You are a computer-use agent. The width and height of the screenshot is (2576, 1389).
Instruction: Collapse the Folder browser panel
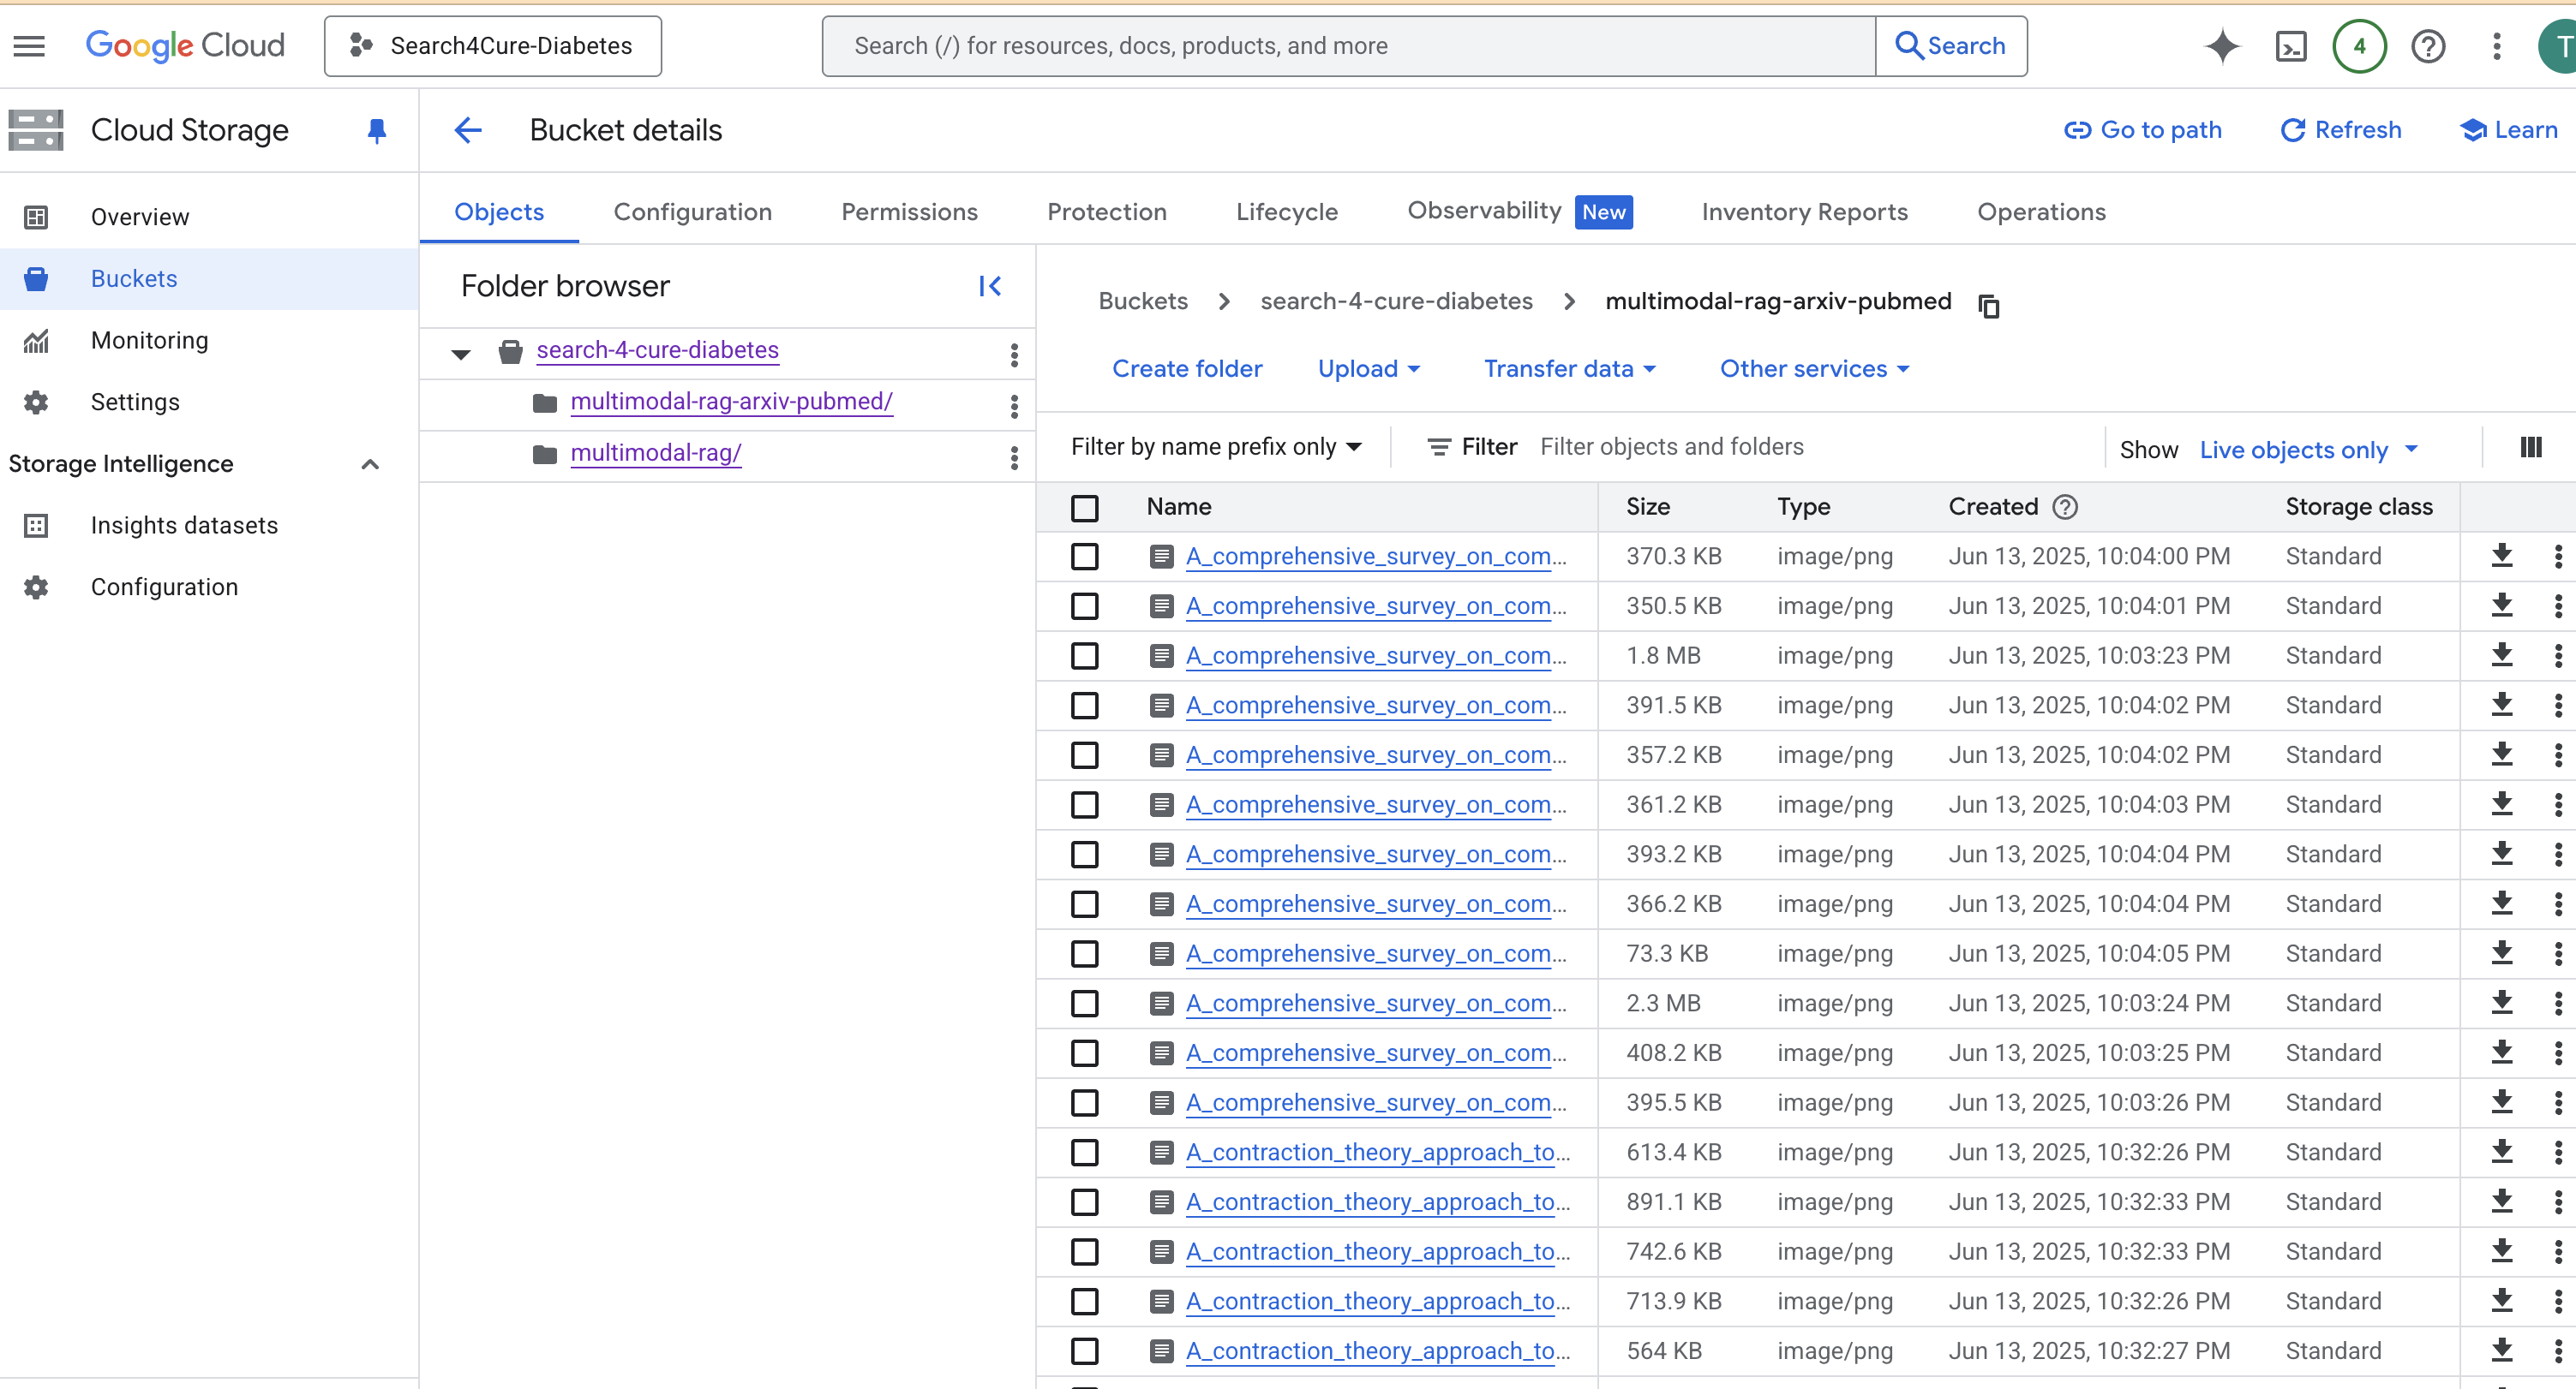tap(989, 286)
